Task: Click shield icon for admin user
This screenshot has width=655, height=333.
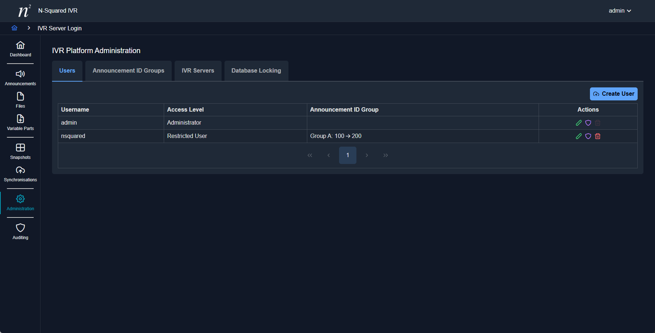Action: [588, 123]
